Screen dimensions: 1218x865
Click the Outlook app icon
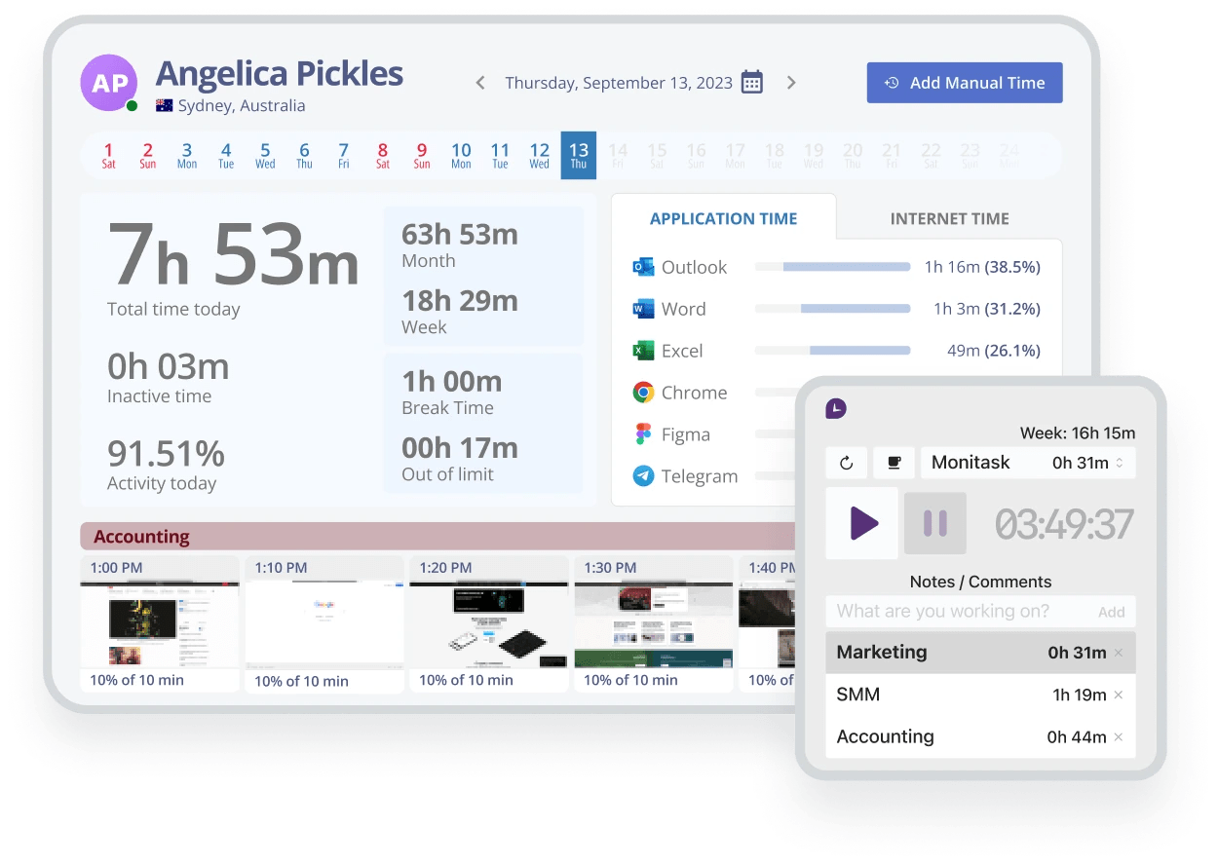(x=642, y=266)
